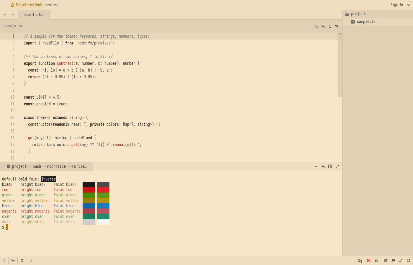
Task: Click the contrast function name on line 5
Action: 65,63
